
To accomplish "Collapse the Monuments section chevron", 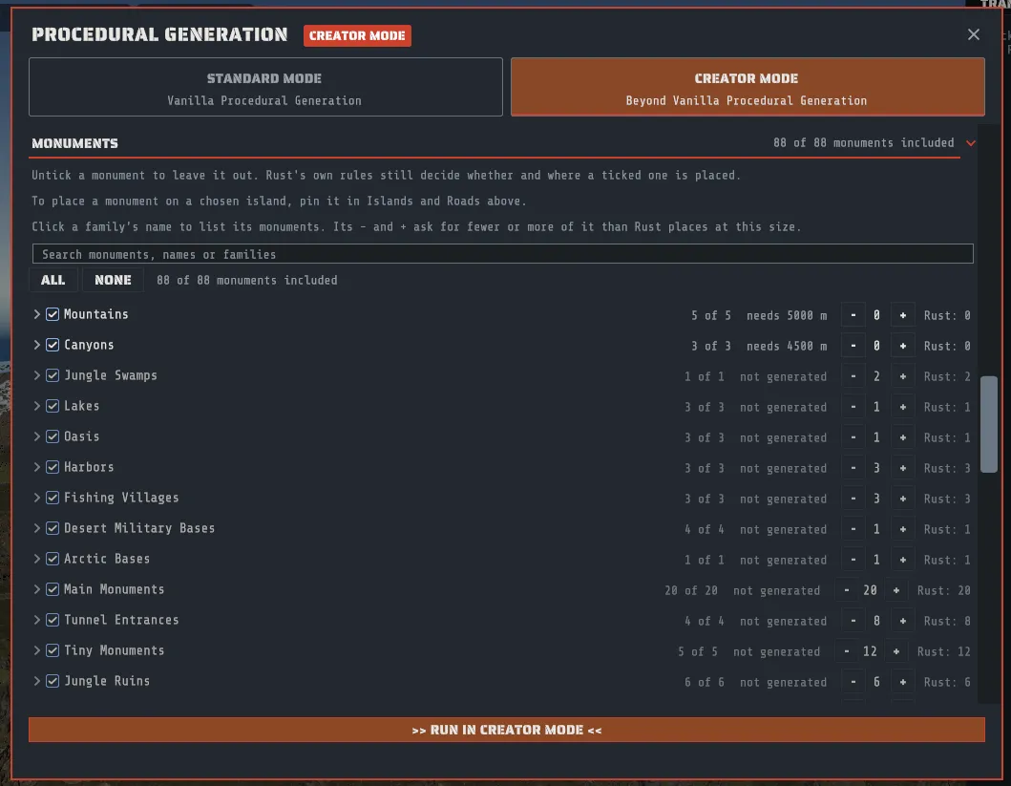I will coord(970,143).
